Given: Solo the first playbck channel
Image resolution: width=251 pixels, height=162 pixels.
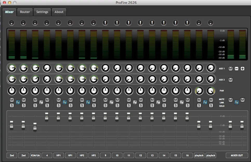Looking at the screenshot, I should pyautogui.click(x=199, y=105).
